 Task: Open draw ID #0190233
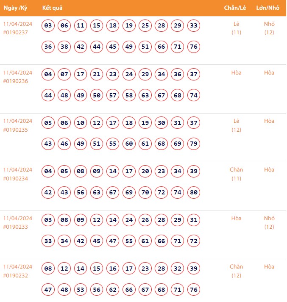15,227
